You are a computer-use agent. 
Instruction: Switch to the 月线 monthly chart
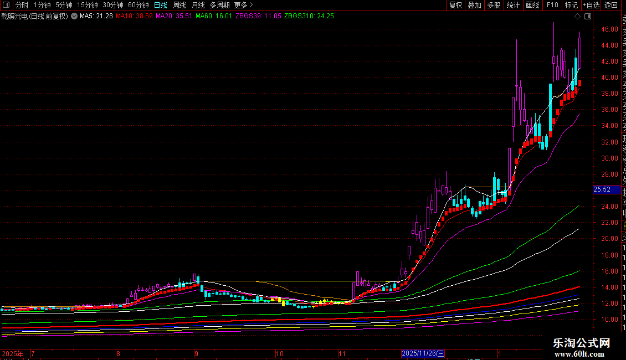click(198, 5)
